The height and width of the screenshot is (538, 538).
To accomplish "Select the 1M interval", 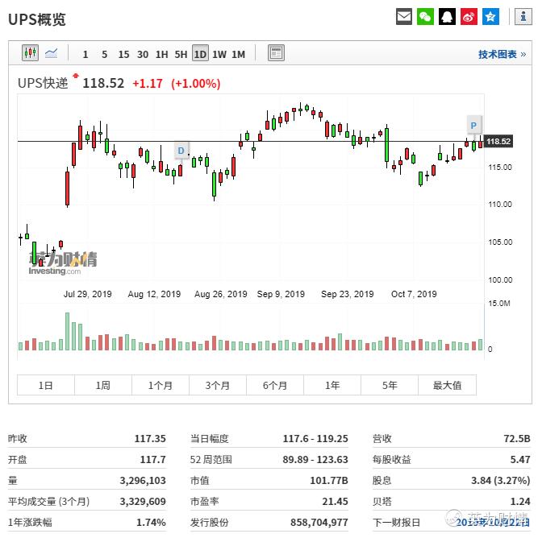I will (x=238, y=55).
